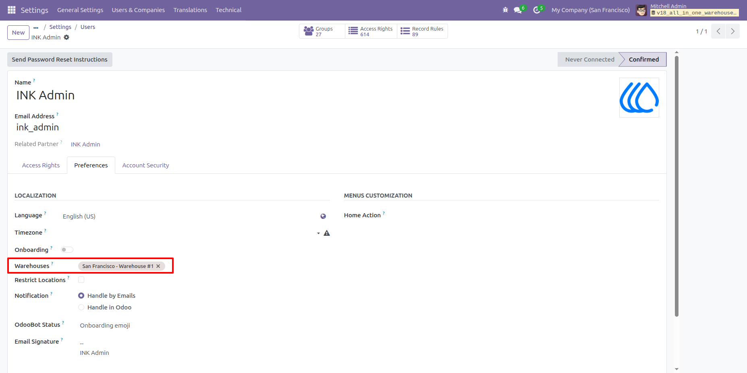The image size is (747, 373).
Task: Click the language globe icon
Action: click(x=323, y=216)
